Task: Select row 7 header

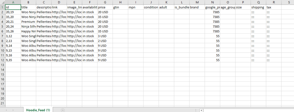Action: click(3, 36)
